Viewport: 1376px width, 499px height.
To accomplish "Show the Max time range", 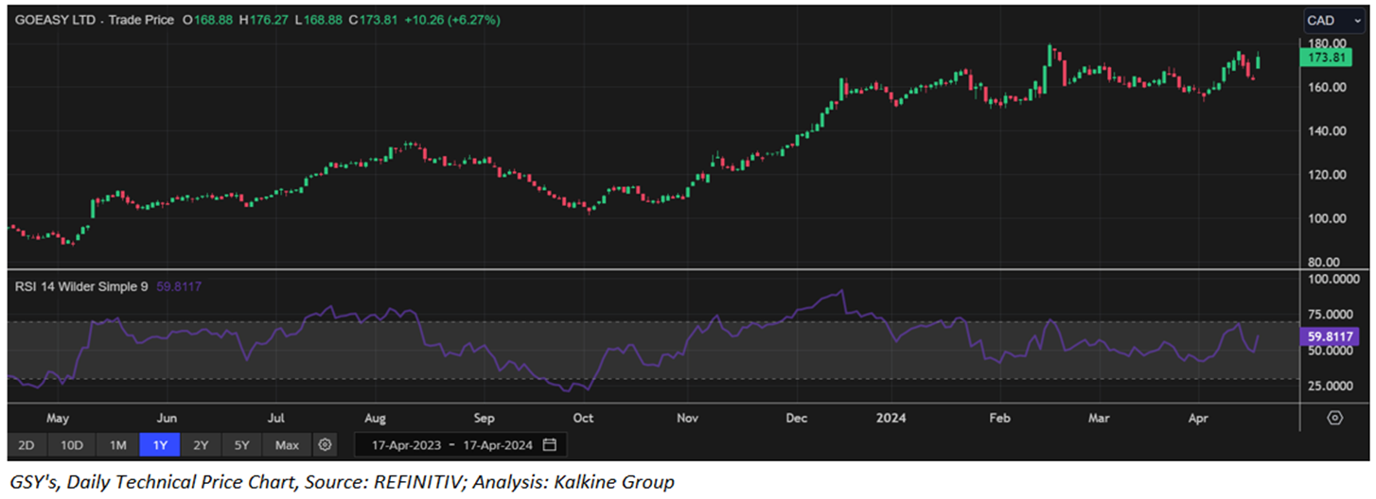I will [x=287, y=444].
